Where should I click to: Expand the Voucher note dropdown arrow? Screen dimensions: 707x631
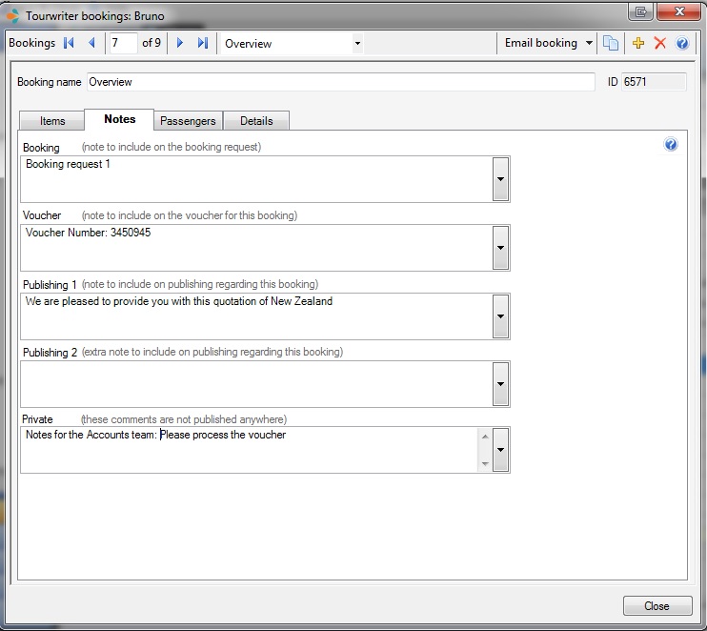(500, 248)
